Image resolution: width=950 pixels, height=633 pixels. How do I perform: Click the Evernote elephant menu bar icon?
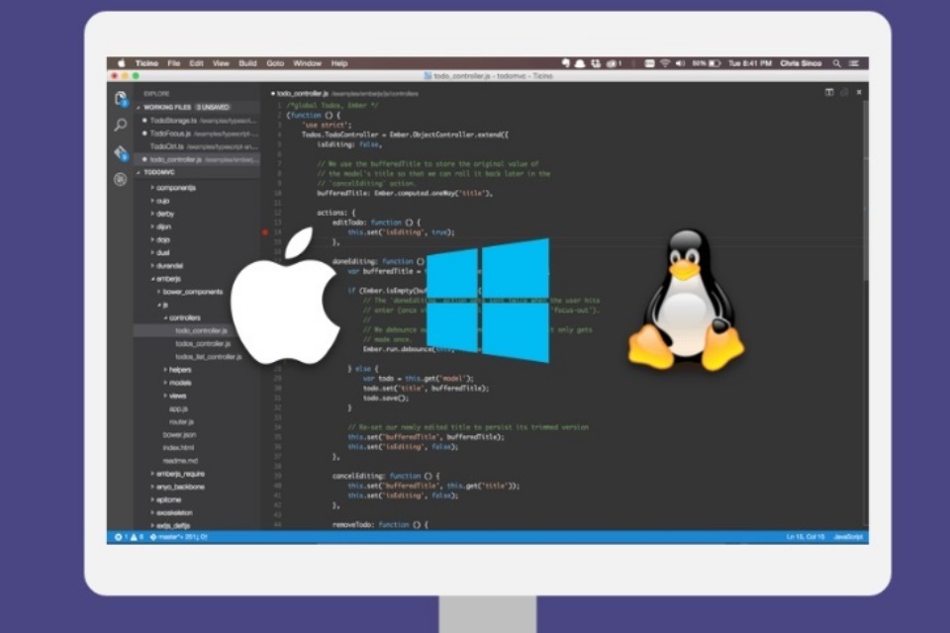(x=565, y=63)
